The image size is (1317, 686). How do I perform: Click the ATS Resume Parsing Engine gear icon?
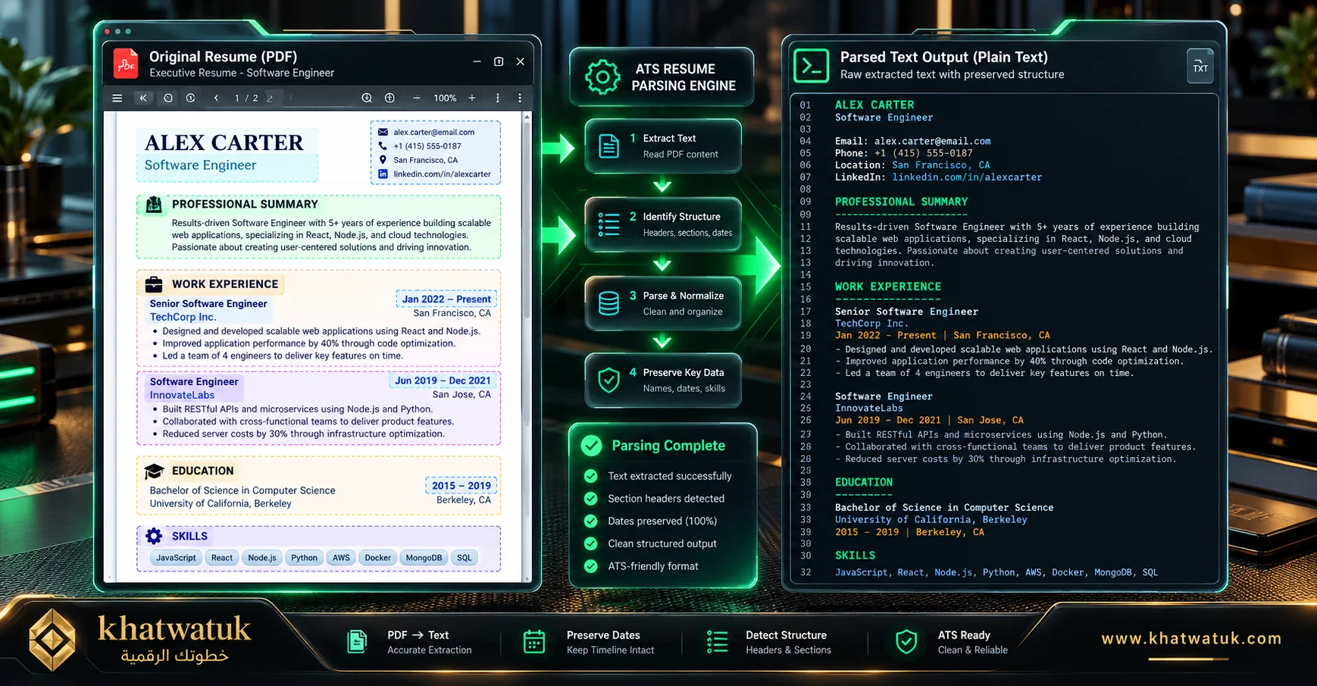602,77
